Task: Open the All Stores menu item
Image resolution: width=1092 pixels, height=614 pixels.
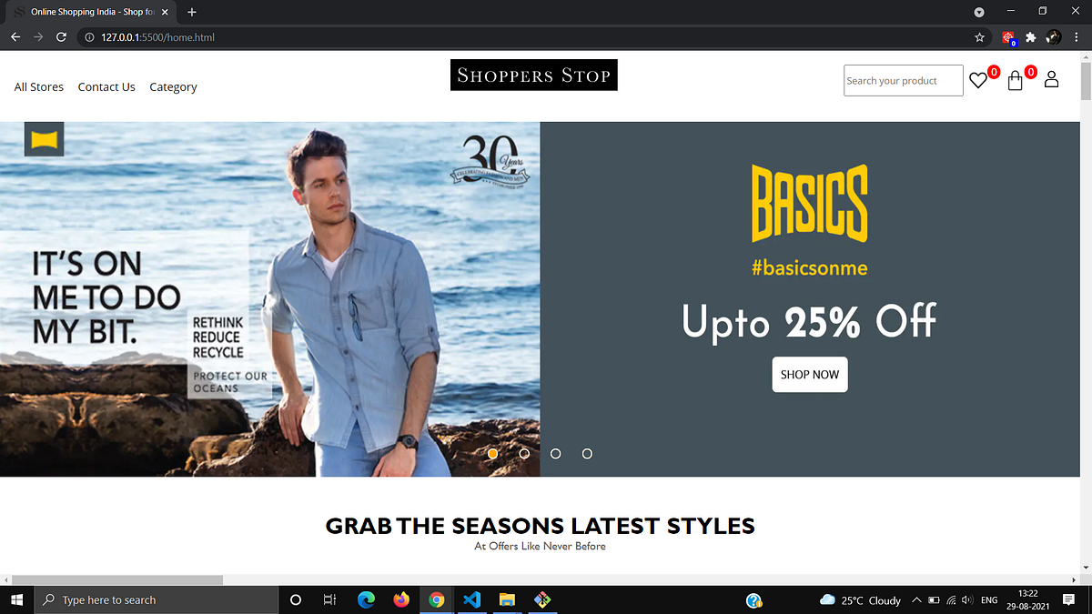Action: (39, 87)
